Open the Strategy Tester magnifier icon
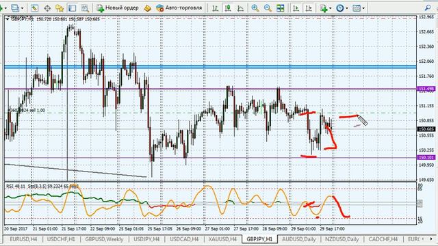The width and height of the screenshot is (438, 246). [85, 8]
